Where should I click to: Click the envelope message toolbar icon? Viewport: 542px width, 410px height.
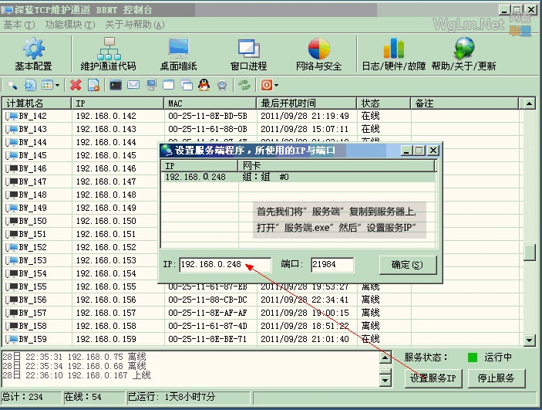coord(133,85)
